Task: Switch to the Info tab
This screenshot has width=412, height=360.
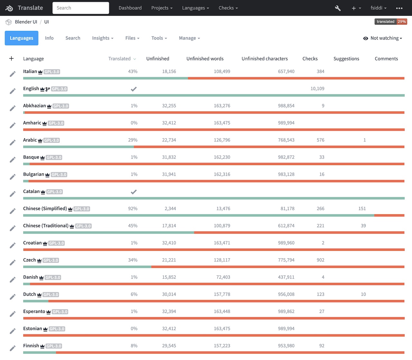Action: pos(49,38)
